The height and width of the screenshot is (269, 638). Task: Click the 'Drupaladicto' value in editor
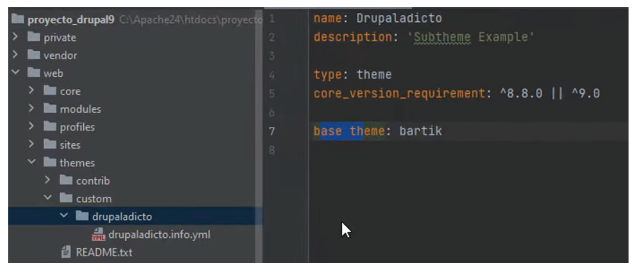coord(399,18)
